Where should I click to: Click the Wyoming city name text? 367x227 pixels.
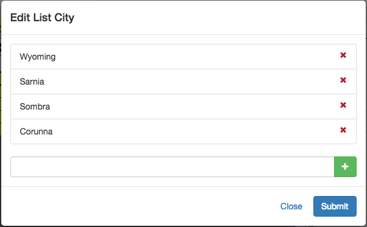click(38, 57)
